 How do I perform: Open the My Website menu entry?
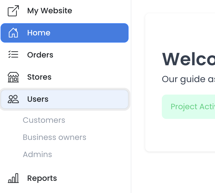50,11
